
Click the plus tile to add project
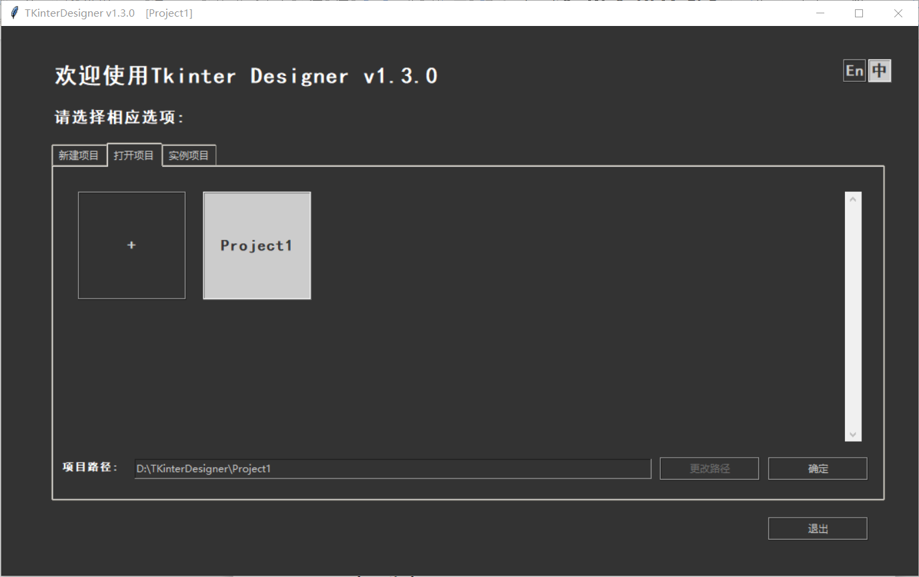click(131, 245)
